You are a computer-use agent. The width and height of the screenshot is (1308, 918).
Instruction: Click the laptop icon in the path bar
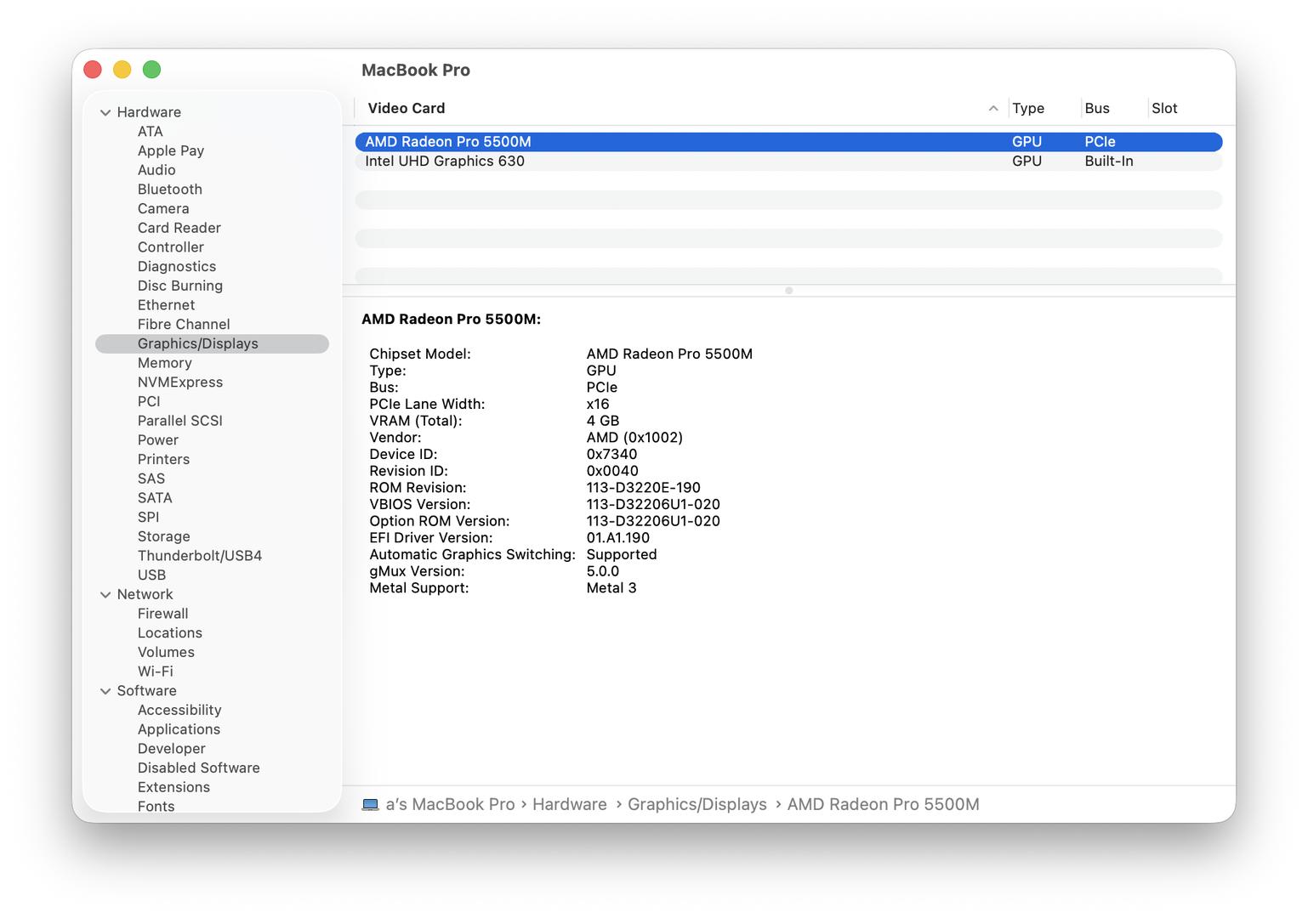(x=370, y=804)
